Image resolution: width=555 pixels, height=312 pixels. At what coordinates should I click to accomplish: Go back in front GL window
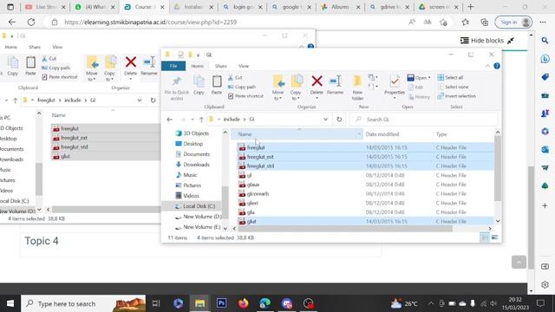pyautogui.click(x=170, y=120)
